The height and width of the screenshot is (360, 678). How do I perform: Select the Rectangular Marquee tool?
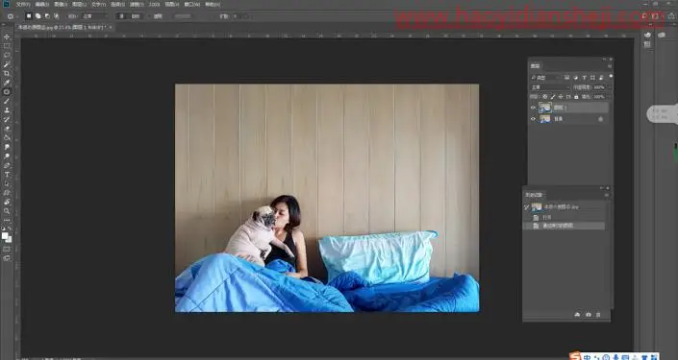(x=7, y=46)
